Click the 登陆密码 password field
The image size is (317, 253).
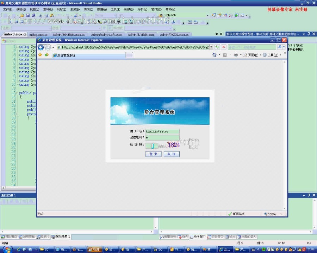point(162,138)
